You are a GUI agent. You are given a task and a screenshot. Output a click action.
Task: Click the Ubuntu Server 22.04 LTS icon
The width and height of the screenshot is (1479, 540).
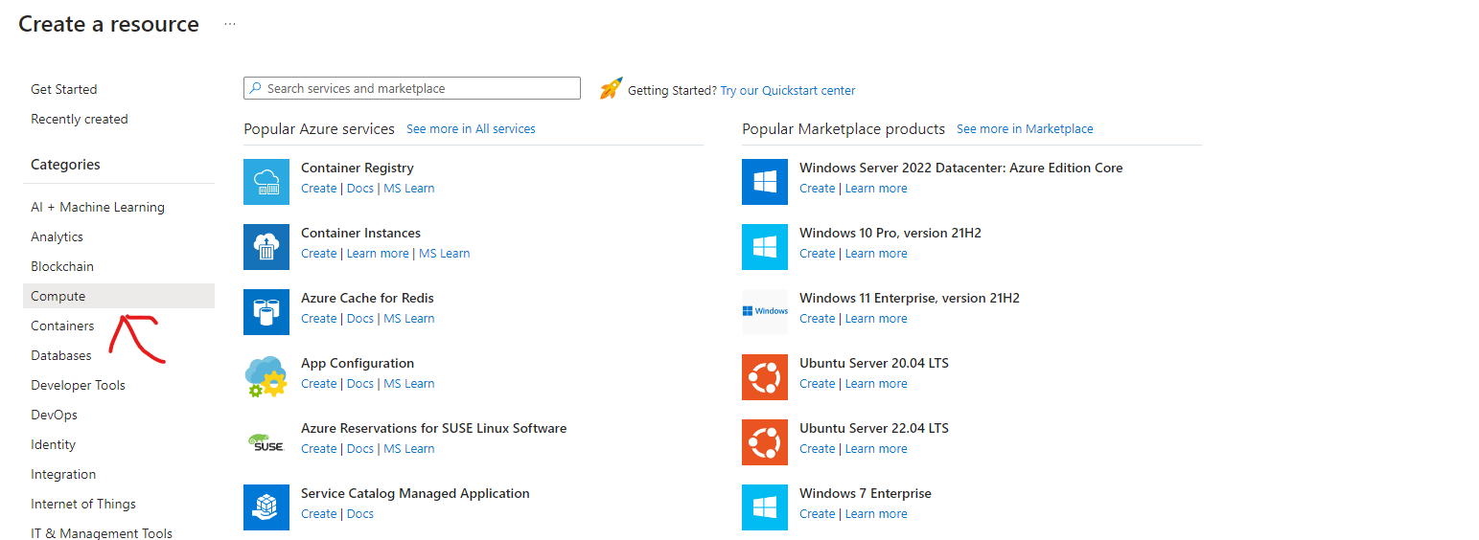coord(765,442)
